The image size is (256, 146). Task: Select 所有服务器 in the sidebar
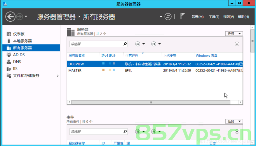coord(31,48)
